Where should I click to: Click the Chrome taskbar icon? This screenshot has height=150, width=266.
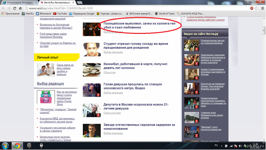click(x=17, y=146)
